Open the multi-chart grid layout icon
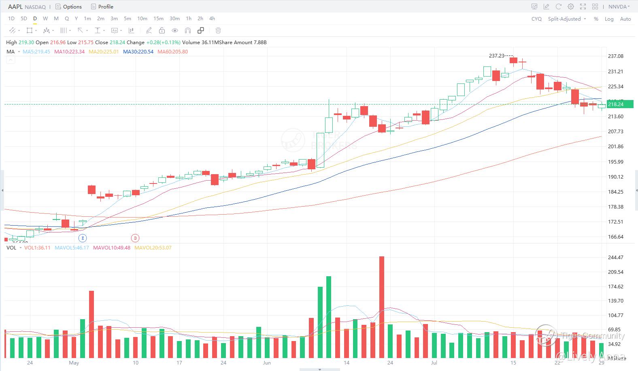 click(x=595, y=6)
